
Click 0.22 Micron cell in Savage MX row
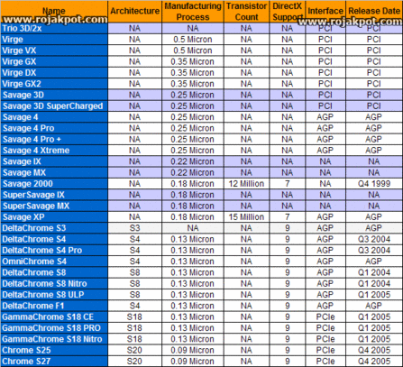(x=193, y=173)
